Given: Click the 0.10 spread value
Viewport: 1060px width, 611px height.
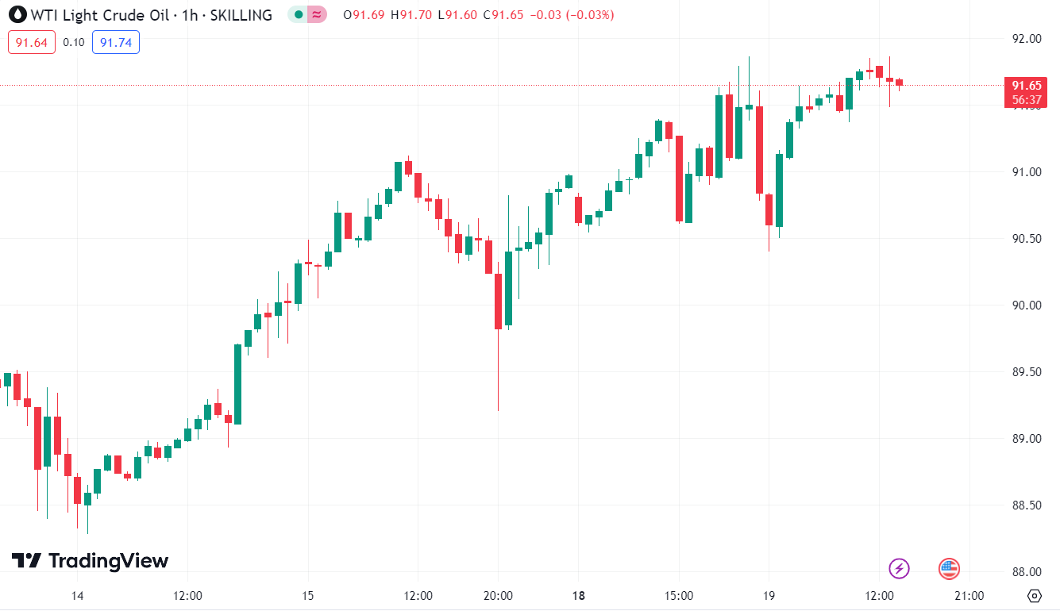Looking at the screenshot, I should [x=74, y=42].
